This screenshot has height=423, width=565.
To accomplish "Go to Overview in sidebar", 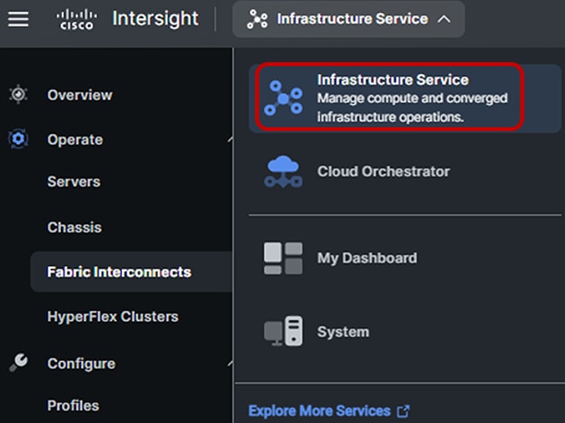I will pos(80,95).
